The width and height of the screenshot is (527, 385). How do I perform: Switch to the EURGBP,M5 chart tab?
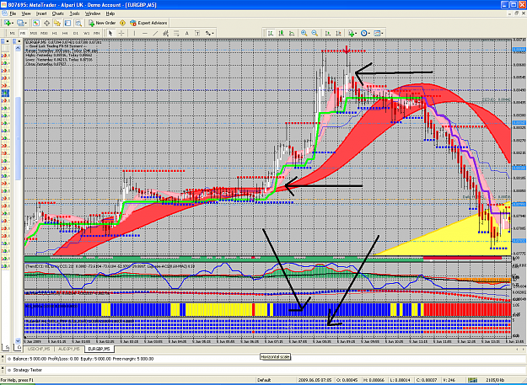[99, 349]
